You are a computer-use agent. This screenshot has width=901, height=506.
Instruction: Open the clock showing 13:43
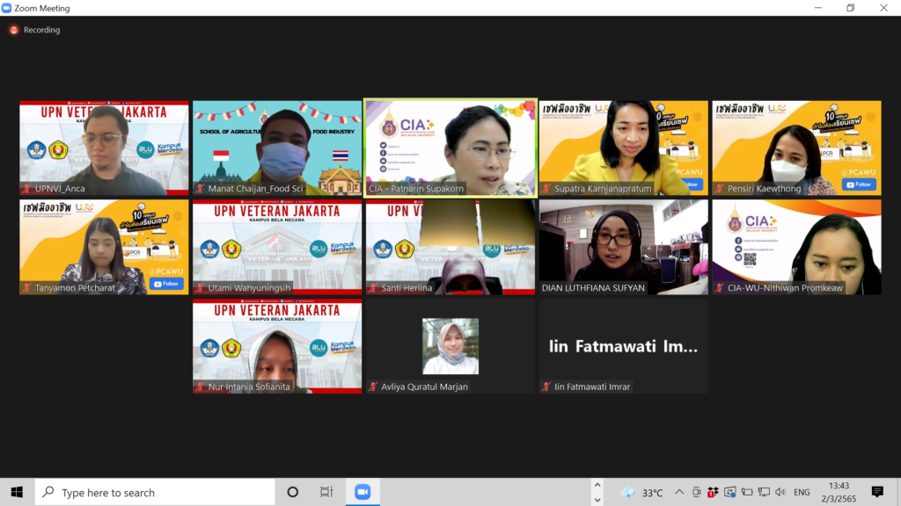(839, 492)
